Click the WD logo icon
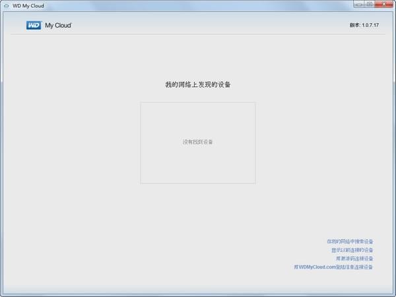Screen dimensions: 396x297 (x=34, y=25)
